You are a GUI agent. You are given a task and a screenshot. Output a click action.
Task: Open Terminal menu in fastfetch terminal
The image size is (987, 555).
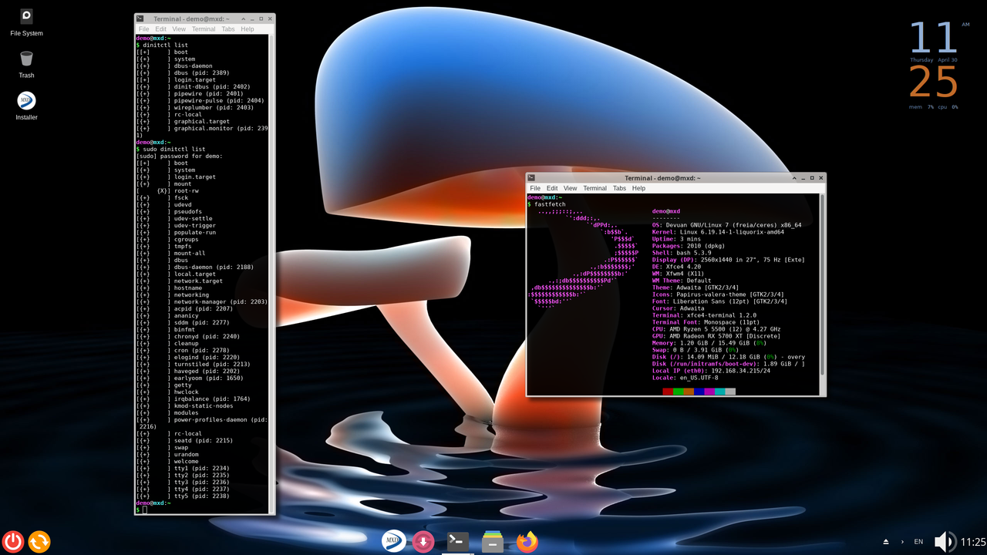click(x=595, y=188)
